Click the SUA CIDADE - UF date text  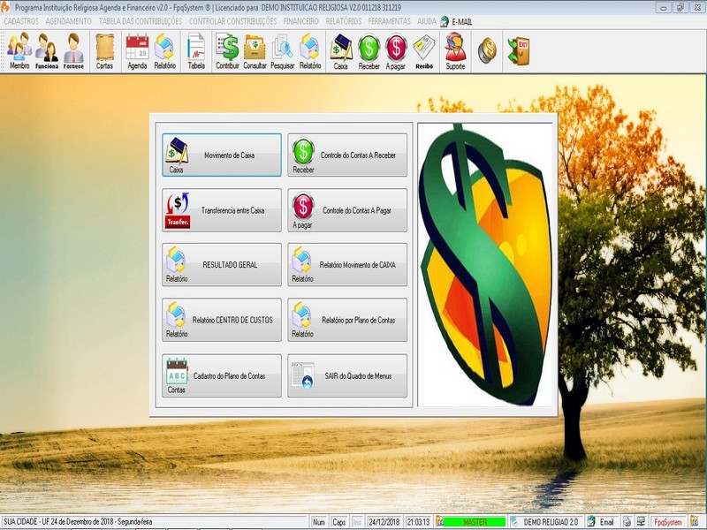(x=78, y=522)
